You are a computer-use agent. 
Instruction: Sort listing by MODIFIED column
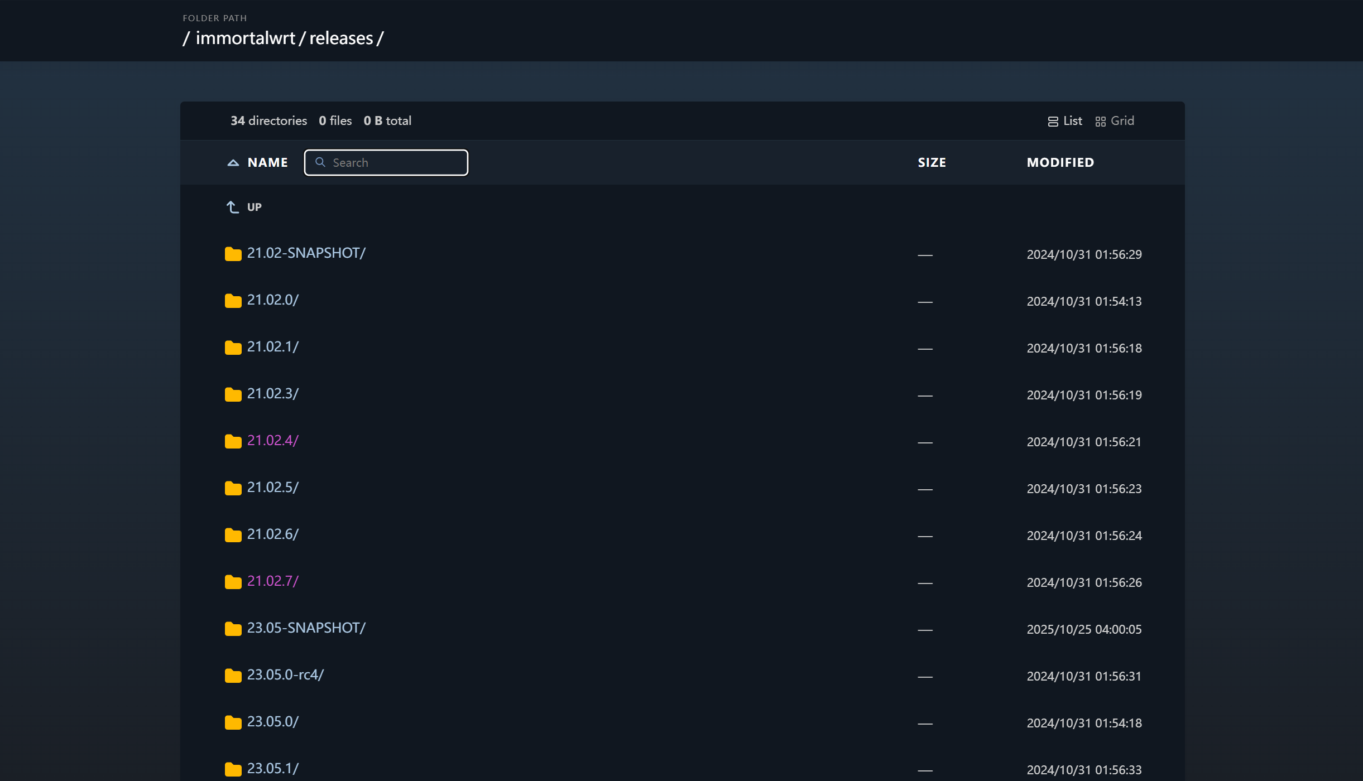1060,162
